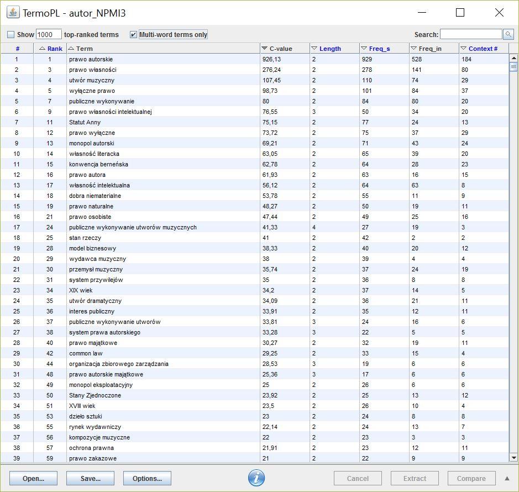This screenshot has height=492, width=519.
Task: Sort by C-value column header
Action: pos(285,48)
